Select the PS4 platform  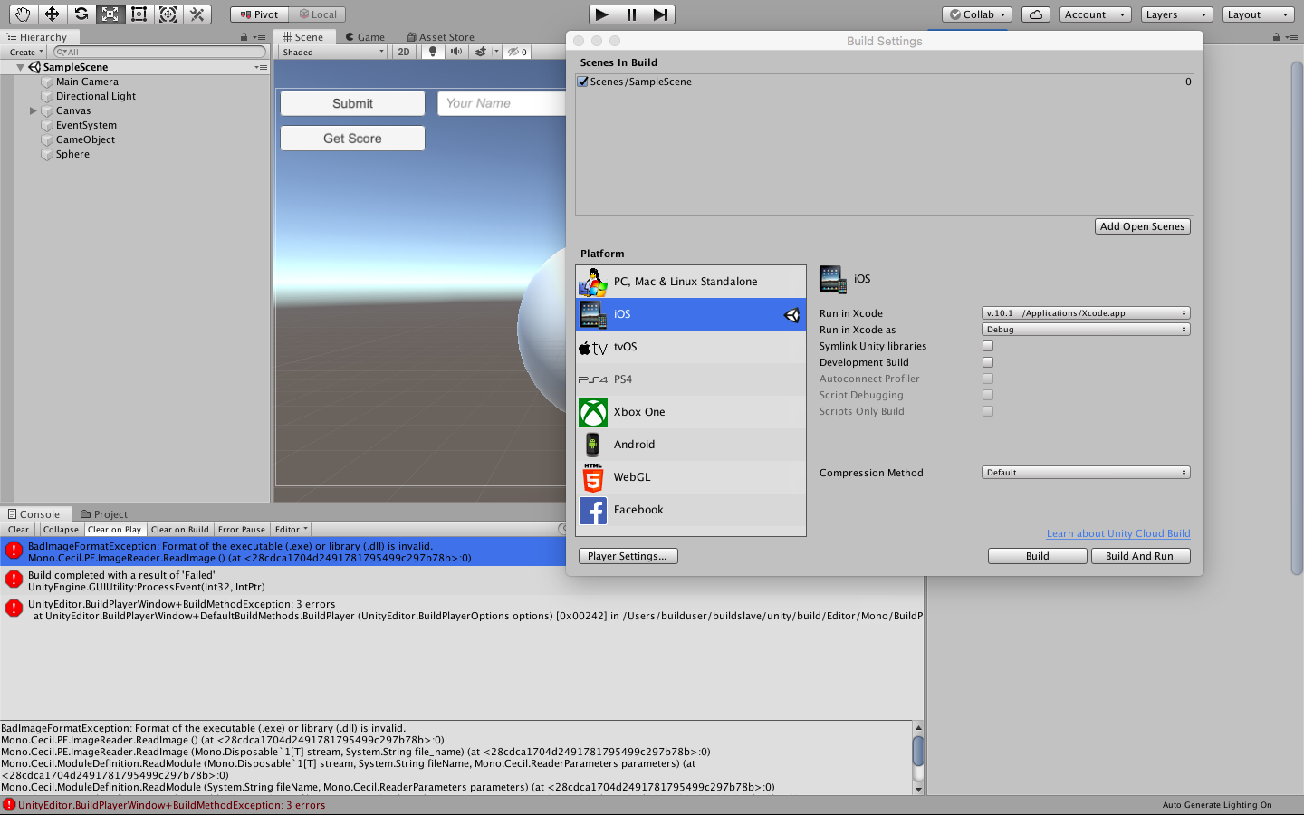691,379
